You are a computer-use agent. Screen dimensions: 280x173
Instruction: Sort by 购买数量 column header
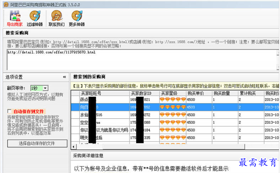click(x=225, y=93)
